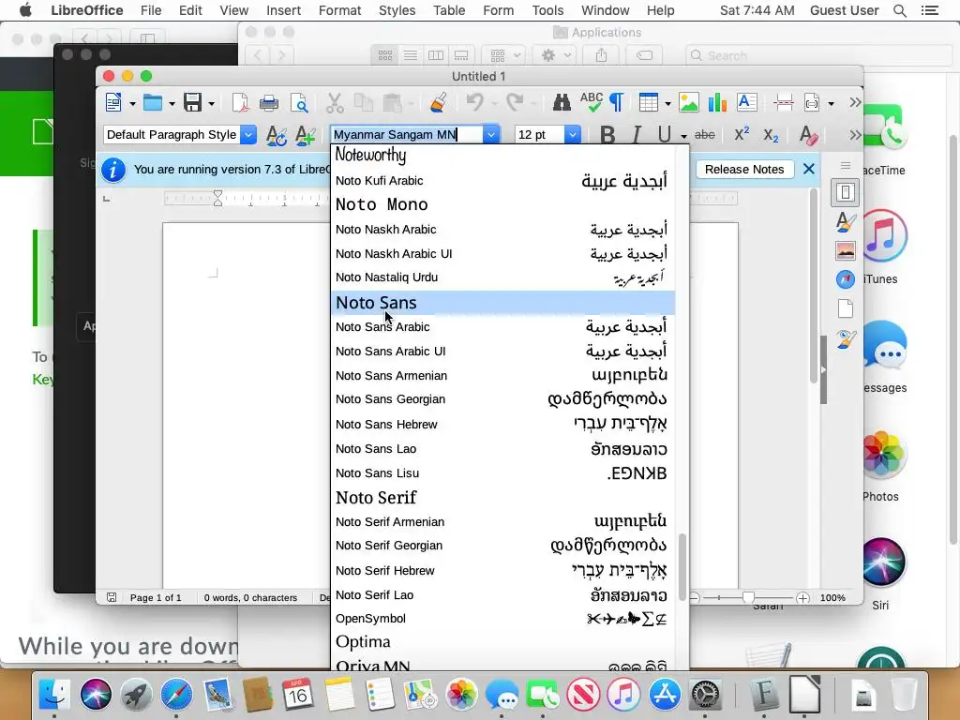Click the Insert Chart icon
The width and height of the screenshot is (960, 720).
pyautogui.click(x=717, y=103)
